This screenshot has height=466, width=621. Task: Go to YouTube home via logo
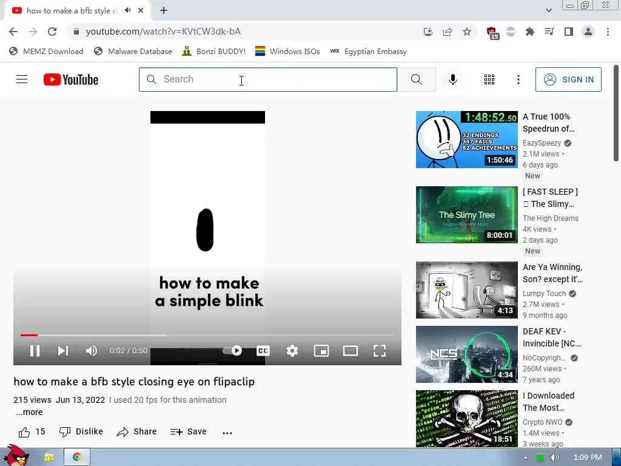pyautogui.click(x=71, y=79)
